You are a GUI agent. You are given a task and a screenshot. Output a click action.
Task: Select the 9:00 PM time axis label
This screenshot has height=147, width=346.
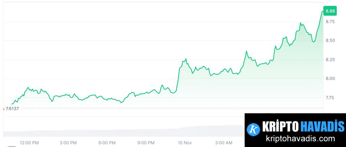(146, 143)
